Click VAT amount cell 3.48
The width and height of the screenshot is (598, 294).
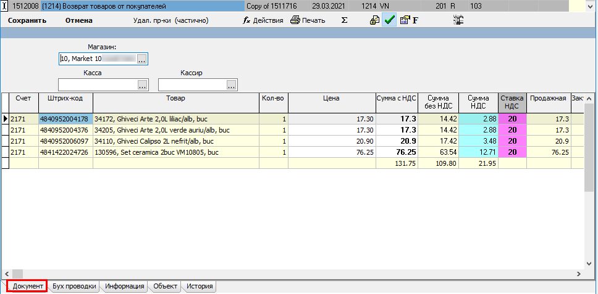point(478,141)
